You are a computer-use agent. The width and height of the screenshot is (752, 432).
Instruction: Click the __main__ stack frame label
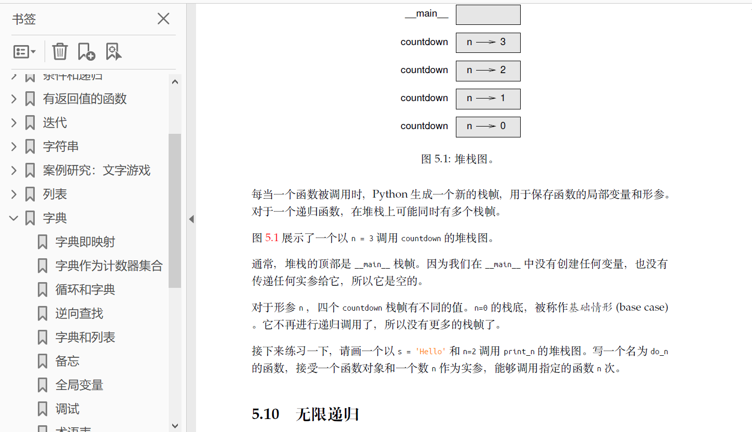click(426, 14)
